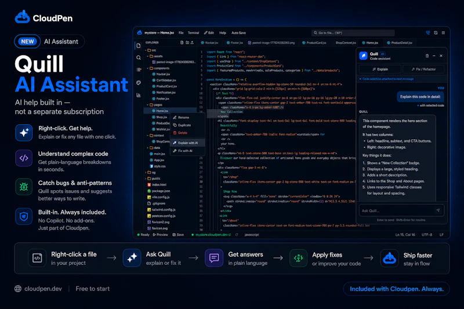Click the refresh sync icon in top bar
The image size is (464, 309).
click(436, 33)
